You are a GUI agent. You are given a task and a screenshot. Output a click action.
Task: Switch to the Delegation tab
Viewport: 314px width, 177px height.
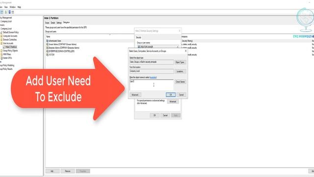(x=66, y=23)
